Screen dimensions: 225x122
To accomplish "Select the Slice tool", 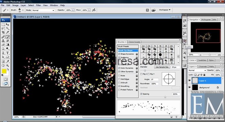I will click(7, 32).
